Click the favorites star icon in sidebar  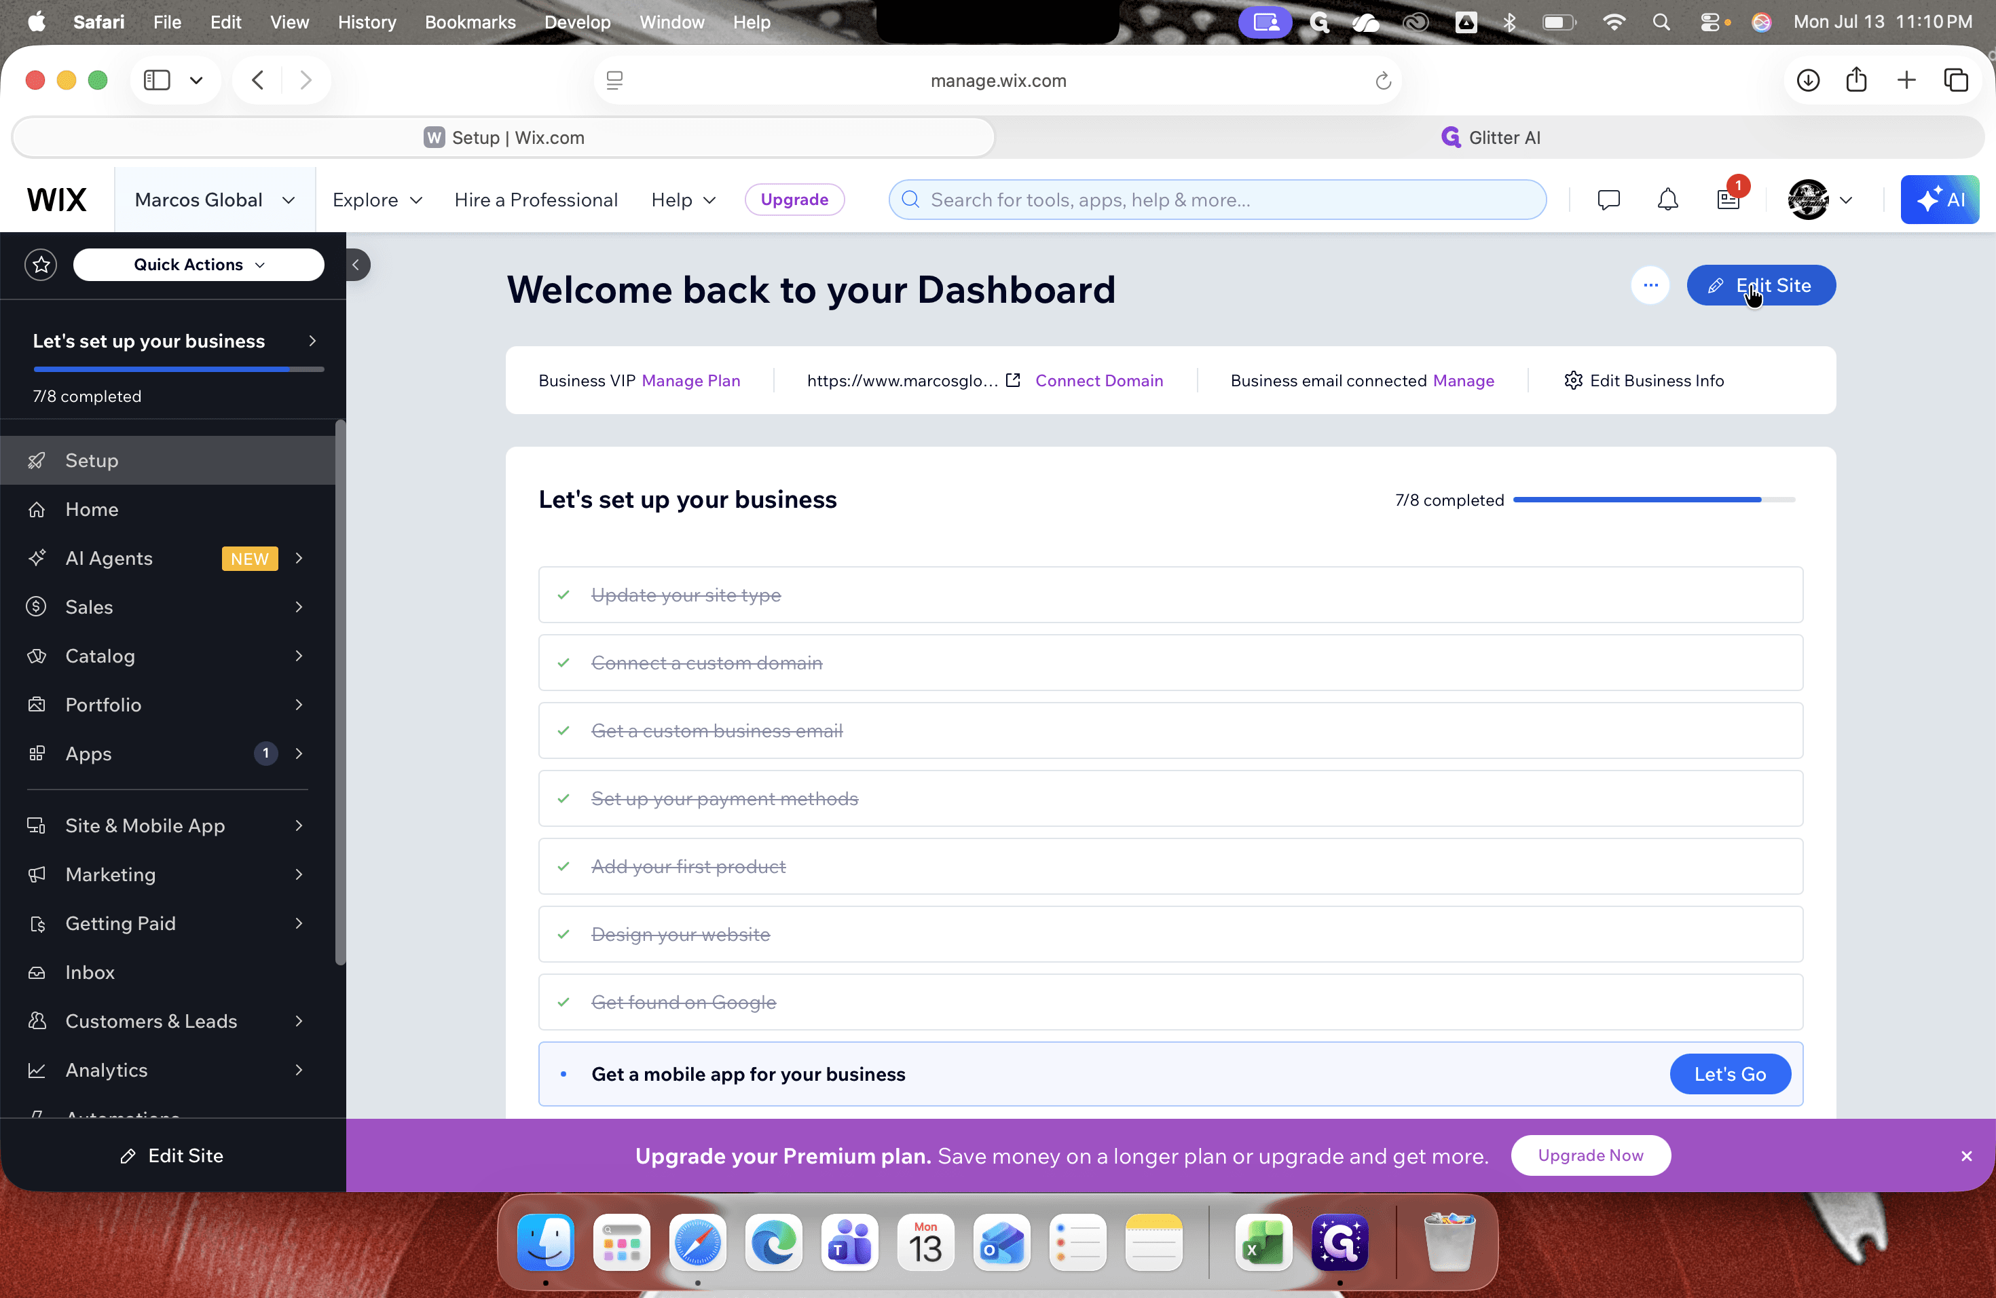(40, 265)
